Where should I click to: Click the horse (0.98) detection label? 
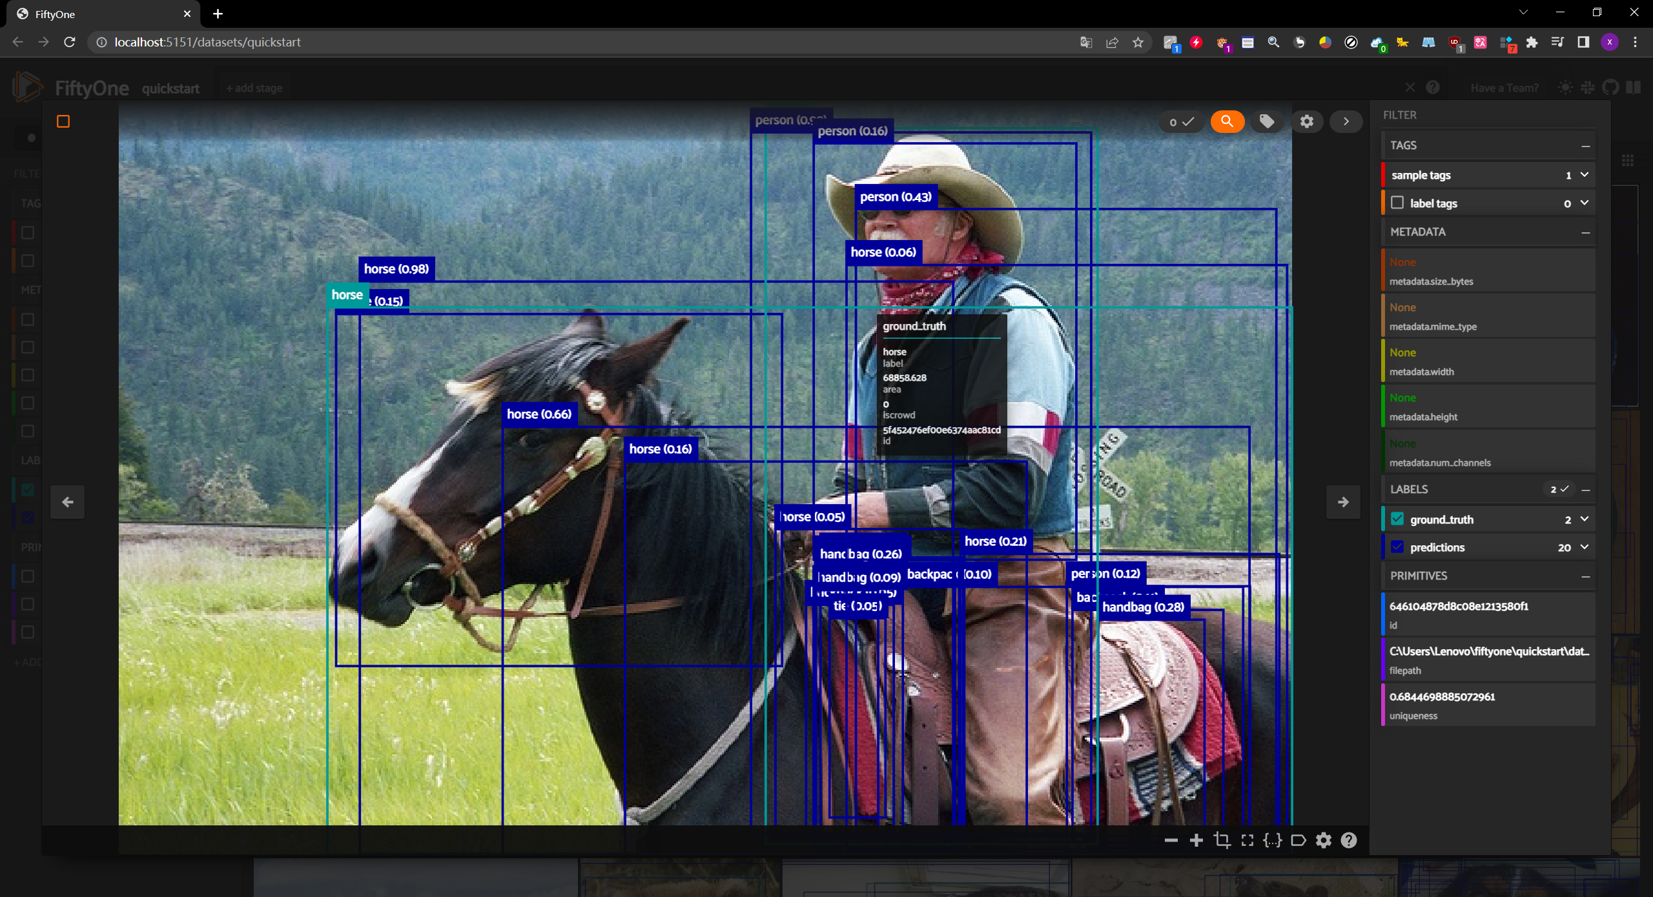(396, 269)
